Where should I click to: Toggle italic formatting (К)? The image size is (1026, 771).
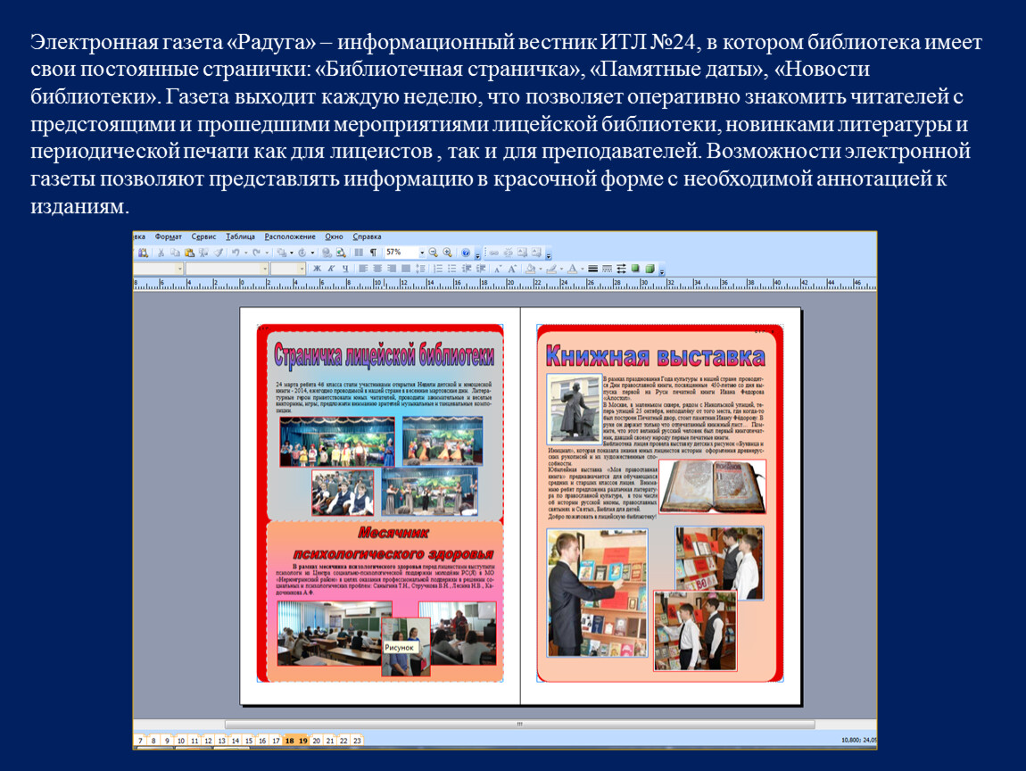pyautogui.click(x=330, y=269)
